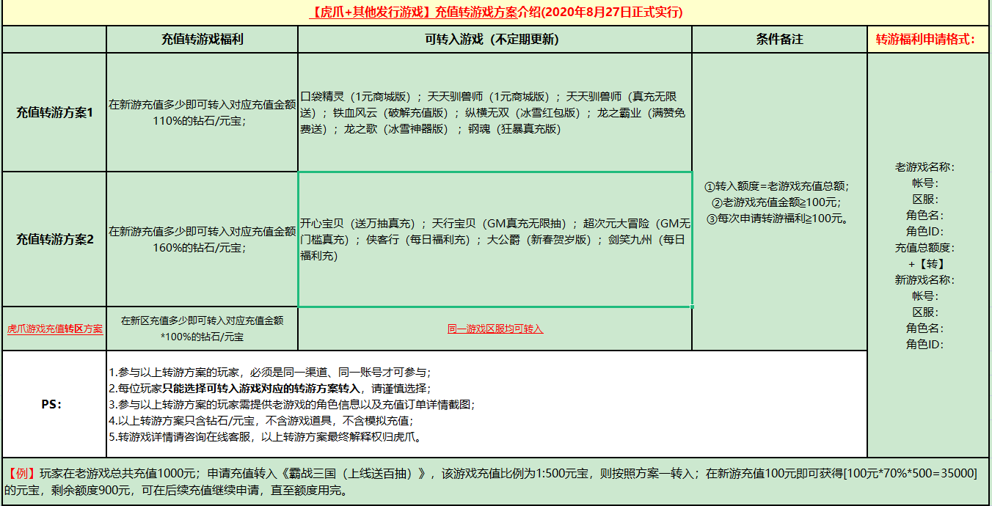Select the games cell starting with 口袋精灵

pyautogui.click(x=495, y=113)
